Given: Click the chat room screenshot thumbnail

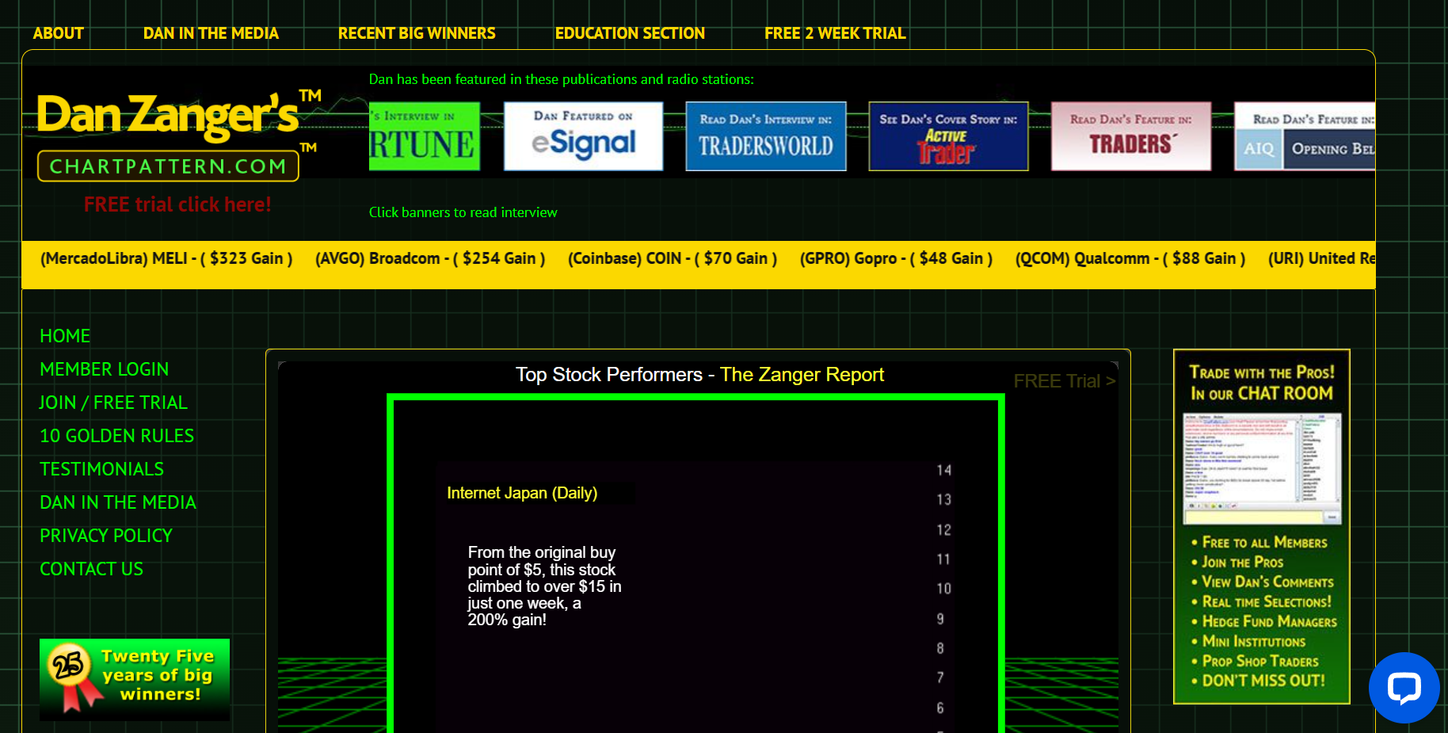Looking at the screenshot, I should (x=1262, y=468).
